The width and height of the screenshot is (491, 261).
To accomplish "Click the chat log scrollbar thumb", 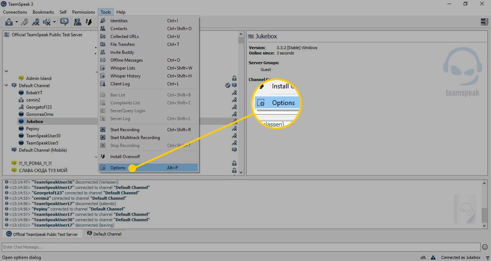I will (x=484, y=215).
